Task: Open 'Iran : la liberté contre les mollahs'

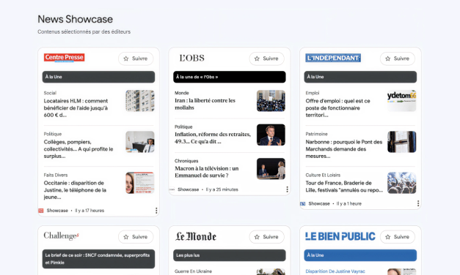Action: 205,104
